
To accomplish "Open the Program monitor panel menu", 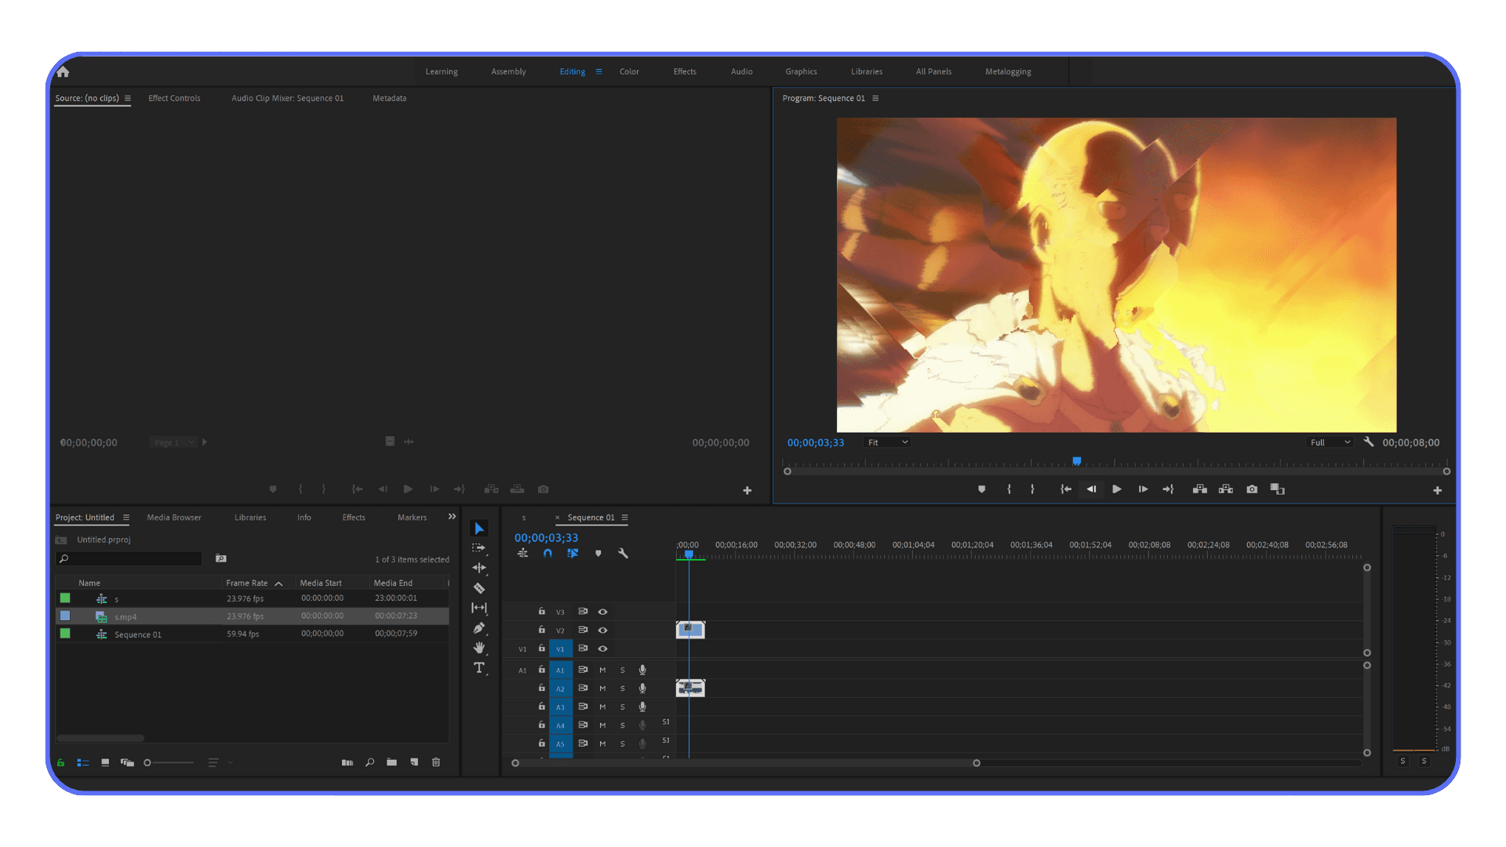I will coord(876,98).
